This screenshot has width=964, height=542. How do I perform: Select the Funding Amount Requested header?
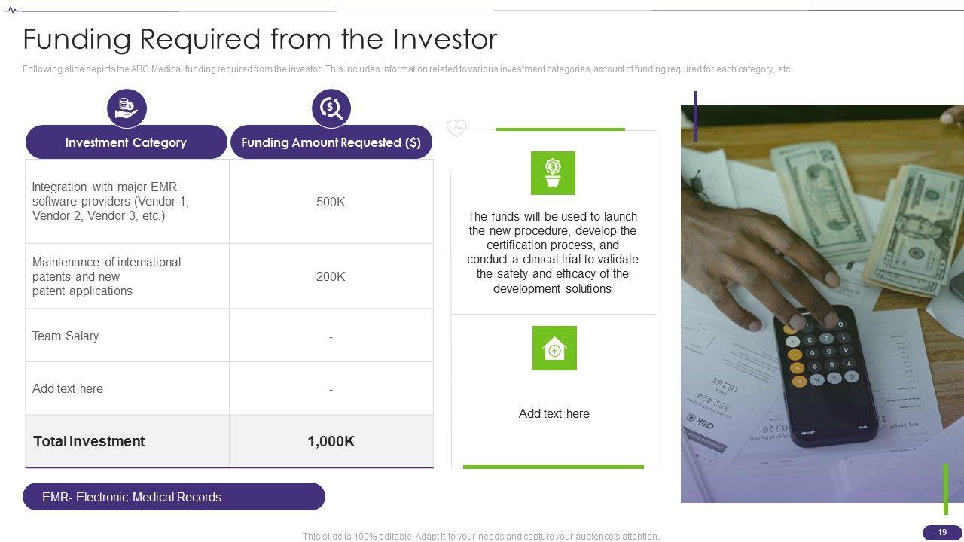pyautogui.click(x=331, y=142)
